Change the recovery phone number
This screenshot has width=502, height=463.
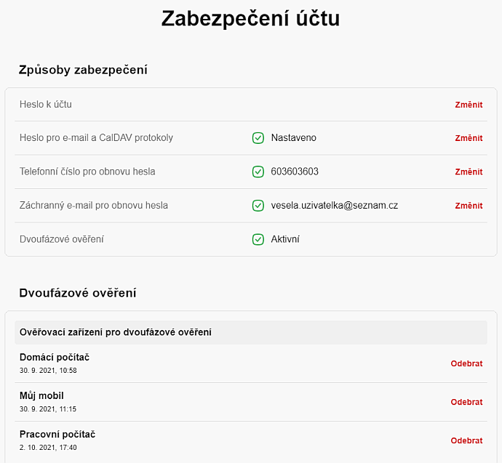point(469,172)
